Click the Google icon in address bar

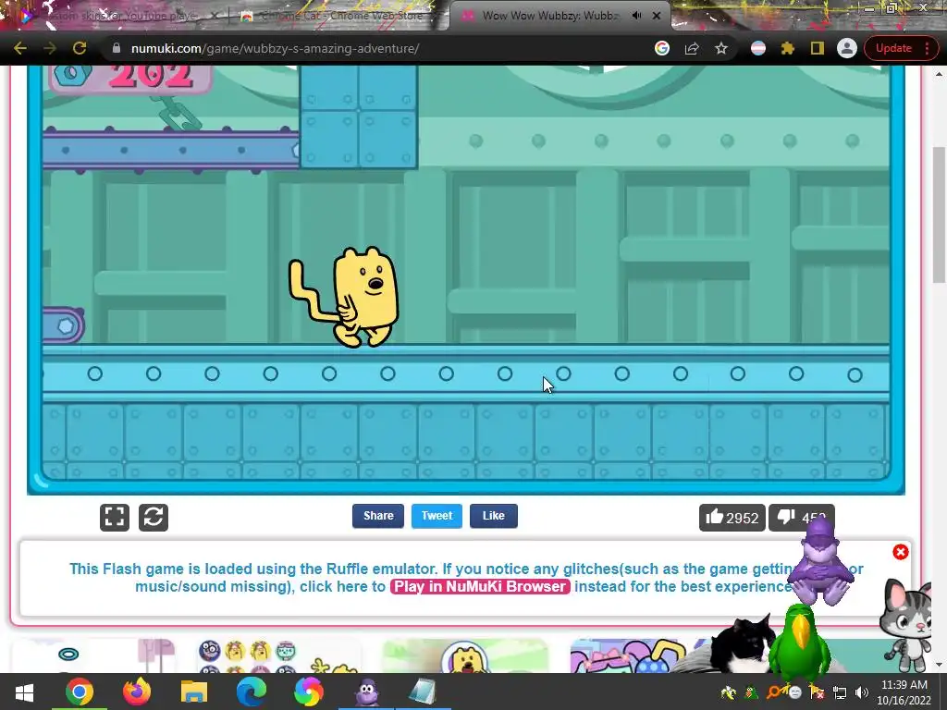click(662, 48)
